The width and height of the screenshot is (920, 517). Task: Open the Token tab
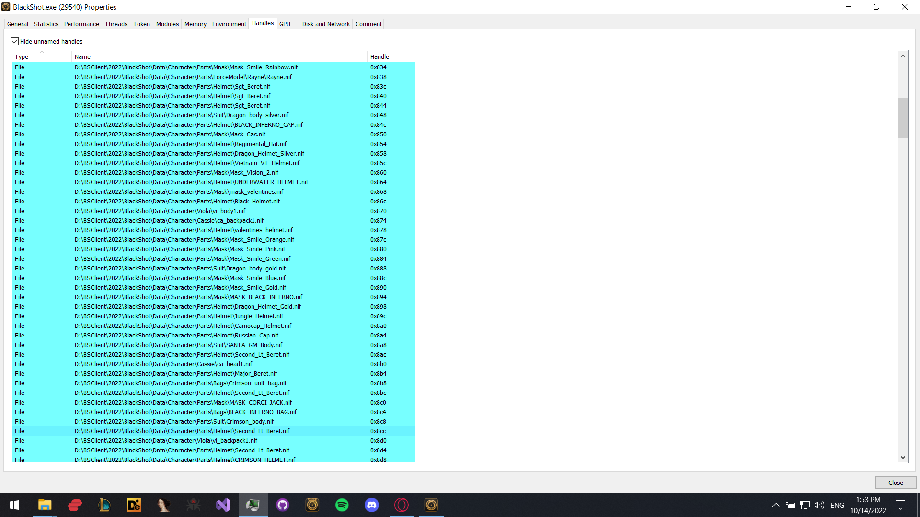[141, 24]
